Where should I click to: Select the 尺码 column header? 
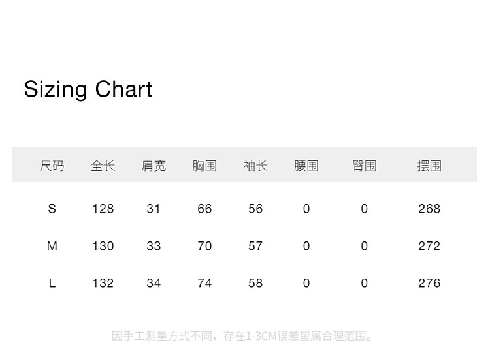52,166
